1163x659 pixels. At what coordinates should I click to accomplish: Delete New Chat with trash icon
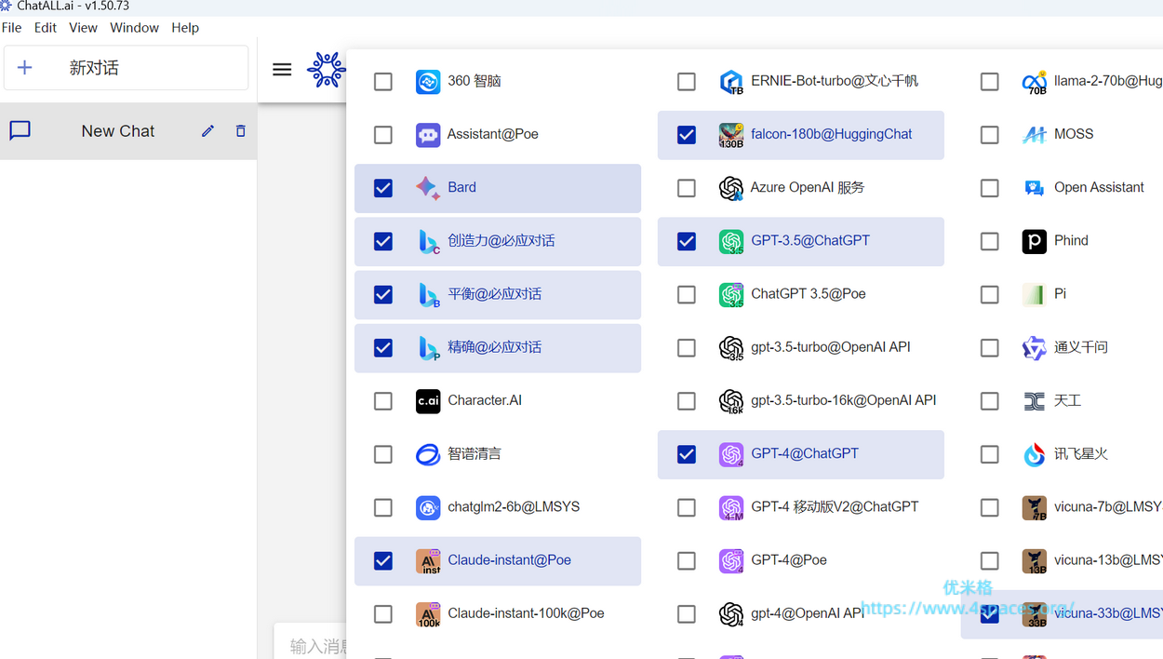tap(241, 131)
